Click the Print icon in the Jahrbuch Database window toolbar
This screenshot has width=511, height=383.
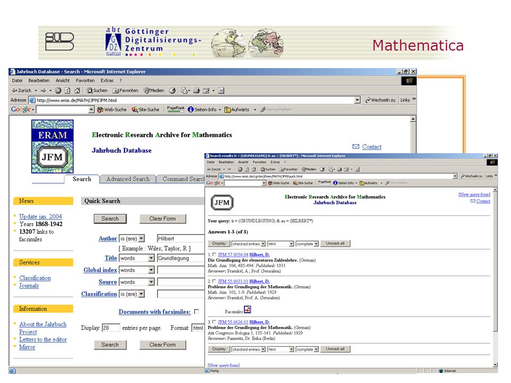pos(196,90)
